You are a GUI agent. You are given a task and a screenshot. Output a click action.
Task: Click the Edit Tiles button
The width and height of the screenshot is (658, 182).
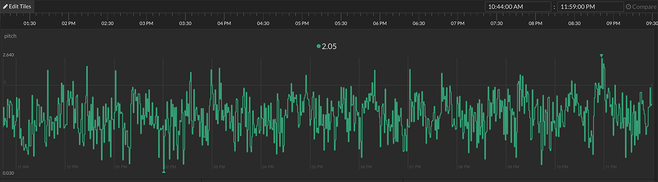click(17, 7)
